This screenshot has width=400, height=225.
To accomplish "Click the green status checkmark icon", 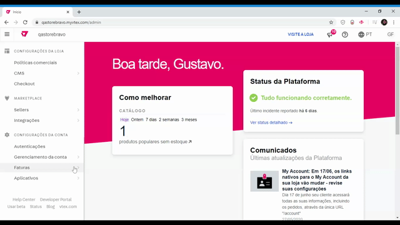I will click(253, 97).
